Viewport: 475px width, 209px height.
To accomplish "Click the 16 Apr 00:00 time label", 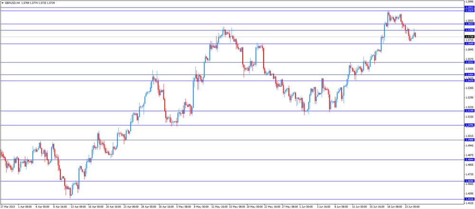I will [96, 207].
